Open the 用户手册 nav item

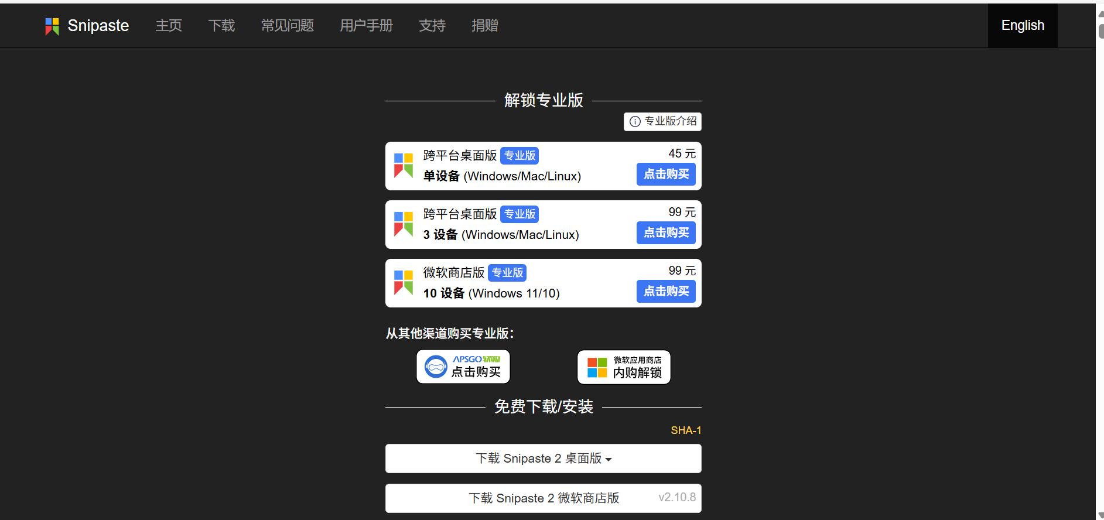pos(367,26)
